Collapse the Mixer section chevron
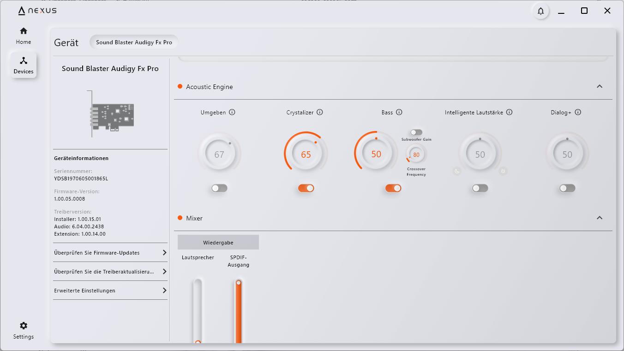The width and height of the screenshot is (624, 351). click(x=600, y=218)
